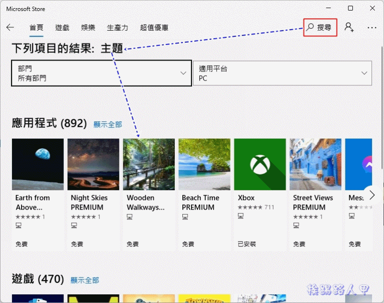Open the Earth from Above thumbnail

tap(38, 164)
